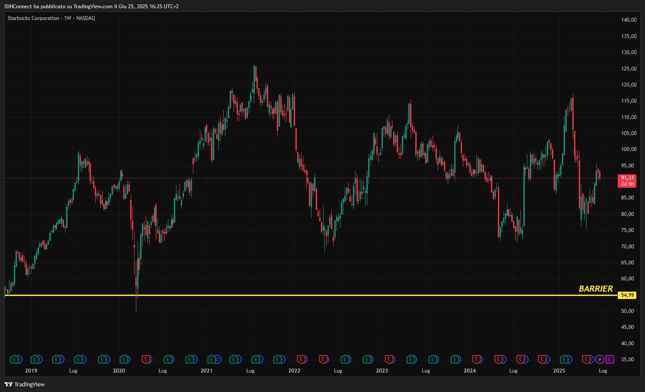Click the 2021 time axis label
Image resolution: width=645 pixels, height=392 pixels.
207,371
